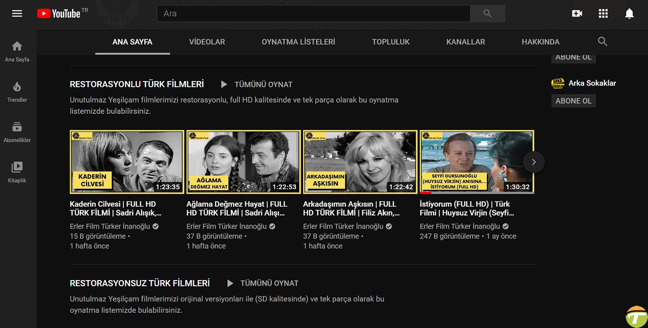Image resolution: width=648 pixels, height=328 pixels.
Task: Click 1:23:35 duration badge
Action: point(168,187)
